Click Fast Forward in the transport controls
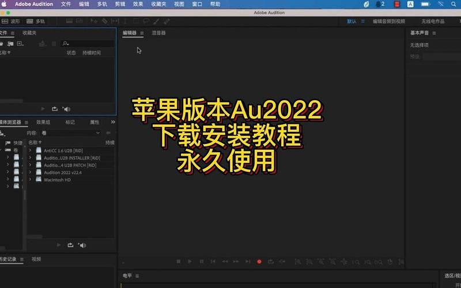This screenshot has height=288, width=461. (236, 262)
